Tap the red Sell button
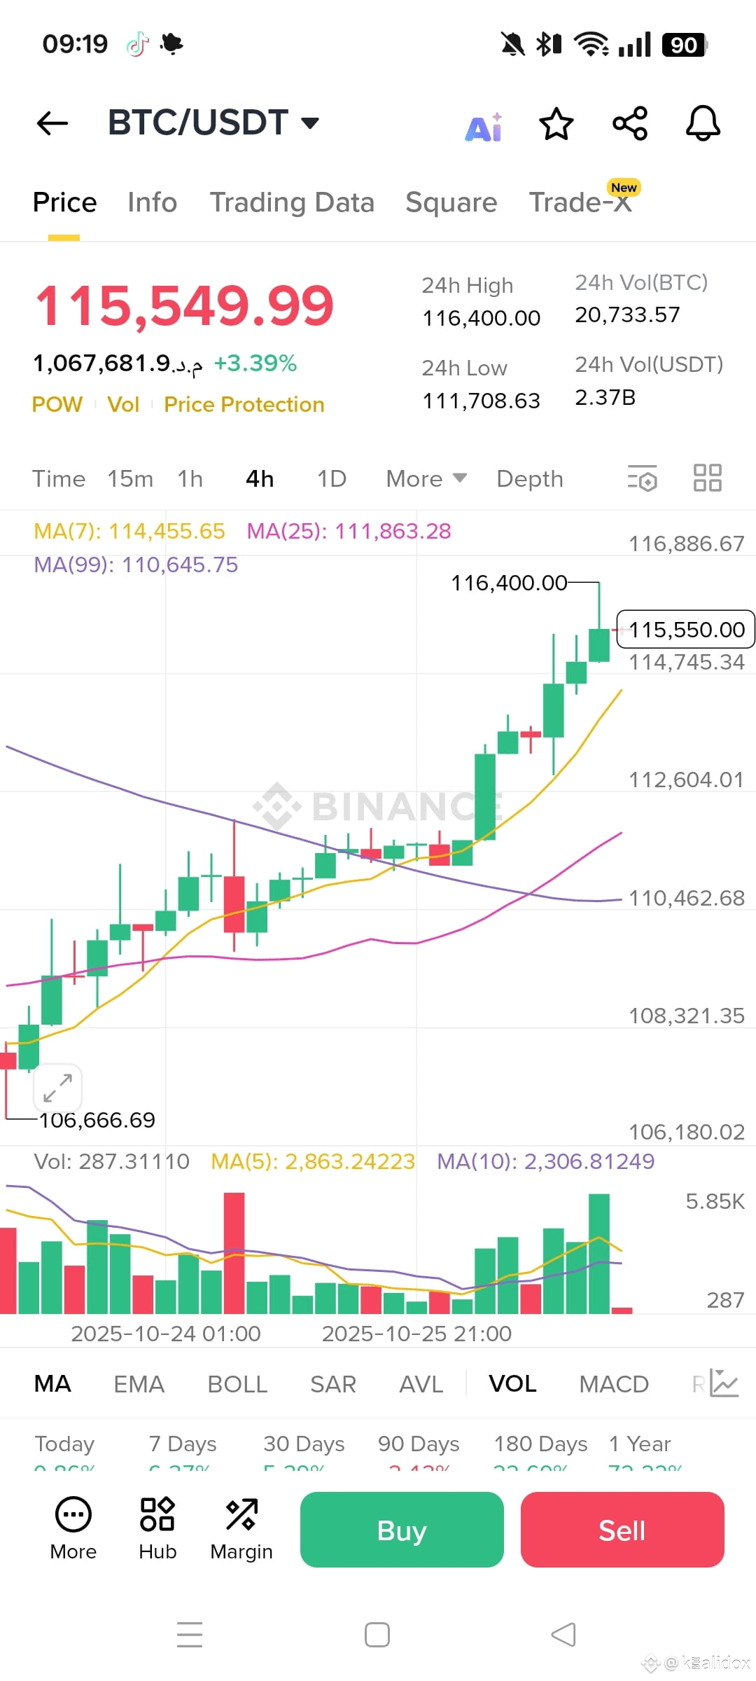 tap(622, 1530)
